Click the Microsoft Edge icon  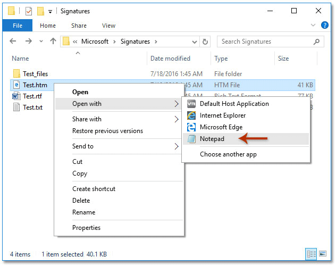[x=191, y=127]
